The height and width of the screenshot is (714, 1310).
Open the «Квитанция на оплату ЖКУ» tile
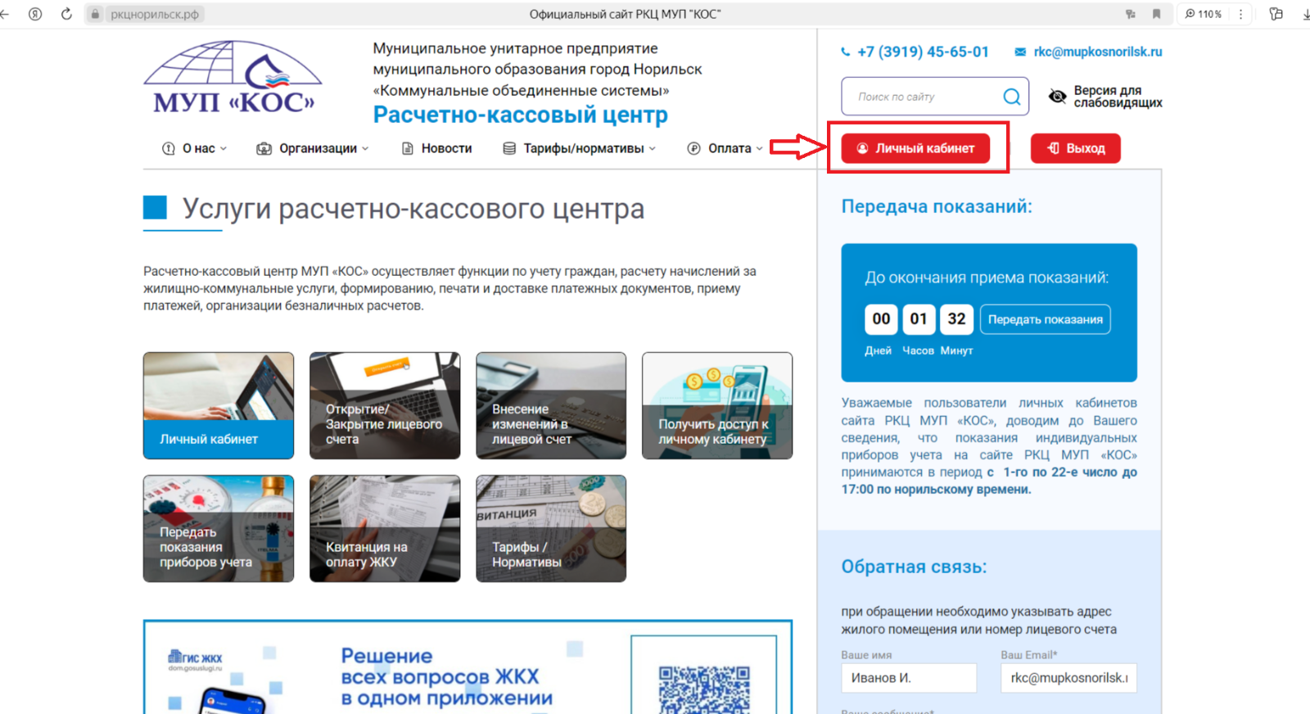pyautogui.click(x=385, y=529)
